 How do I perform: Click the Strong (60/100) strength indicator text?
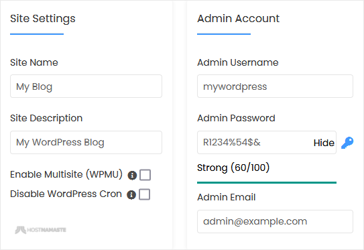[x=233, y=168]
